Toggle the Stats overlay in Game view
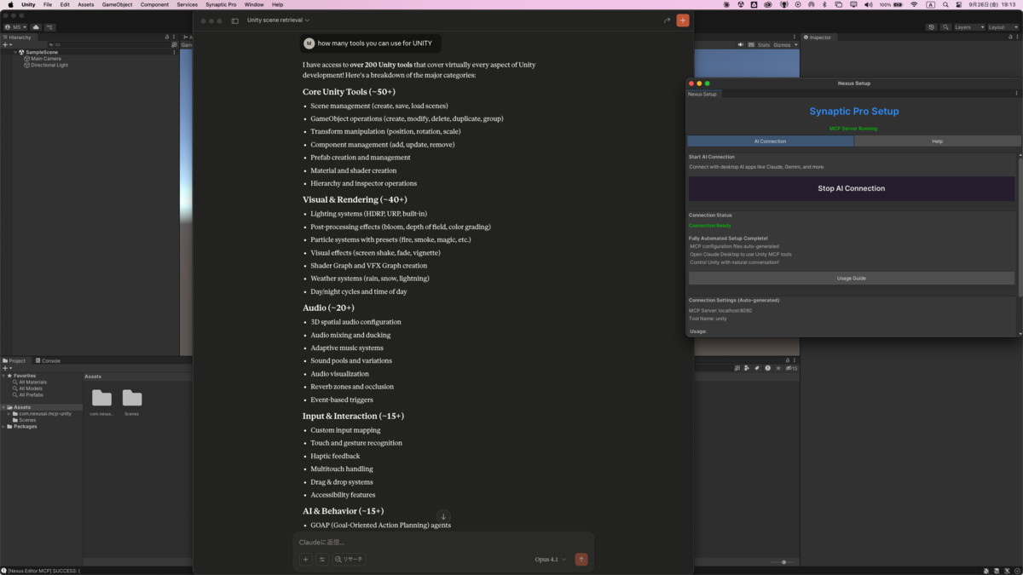 click(x=764, y=45)
